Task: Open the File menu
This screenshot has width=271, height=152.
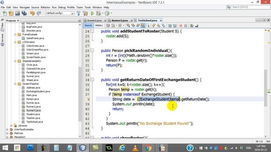Action: [3, 8]
